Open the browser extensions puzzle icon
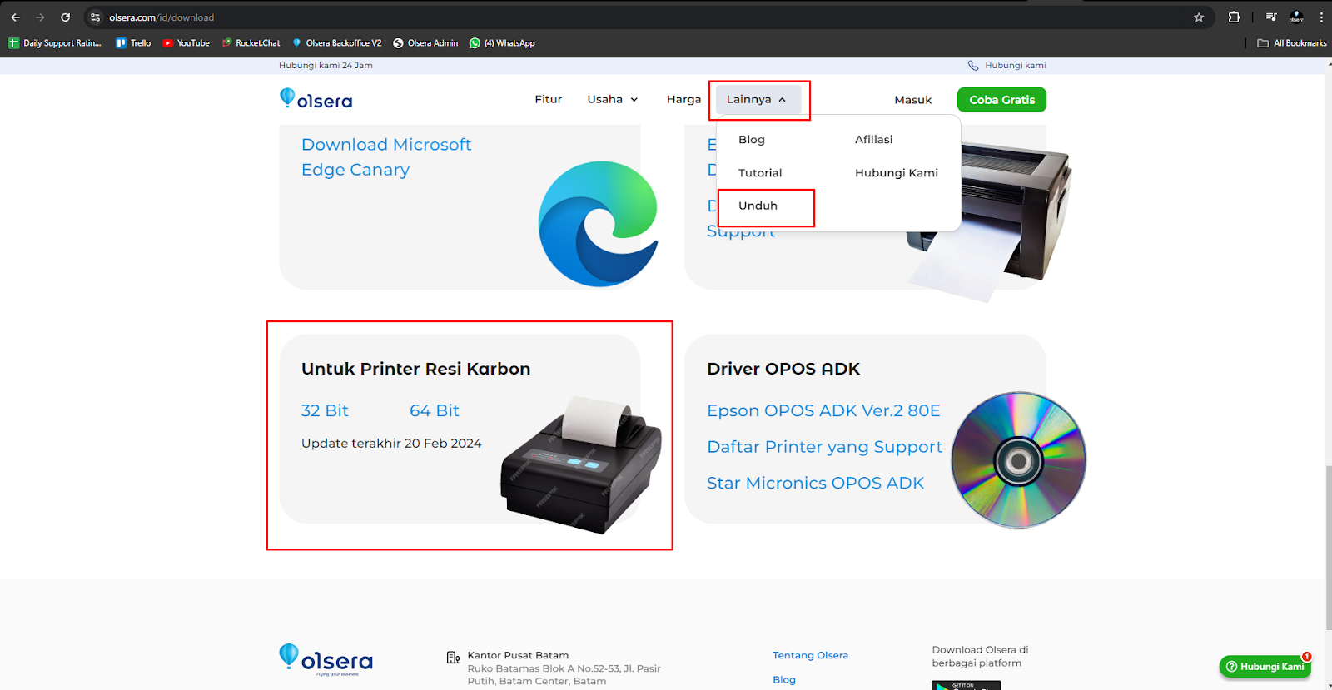 [x=1234, y=17]
